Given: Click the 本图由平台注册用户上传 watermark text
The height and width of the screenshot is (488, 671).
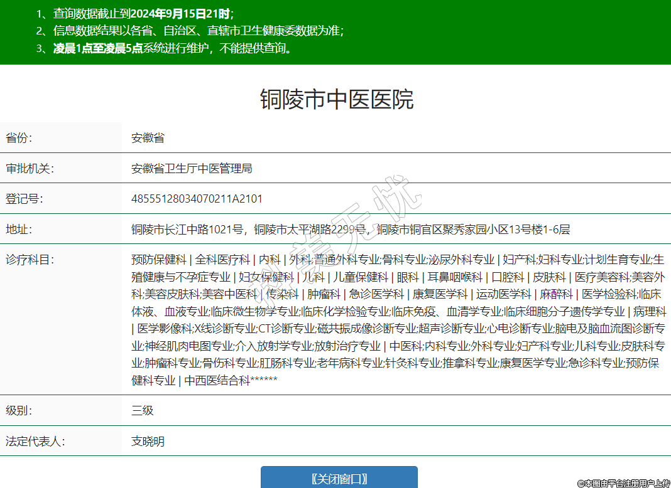Looking at the screenshot, I should (x=623, y=483).
